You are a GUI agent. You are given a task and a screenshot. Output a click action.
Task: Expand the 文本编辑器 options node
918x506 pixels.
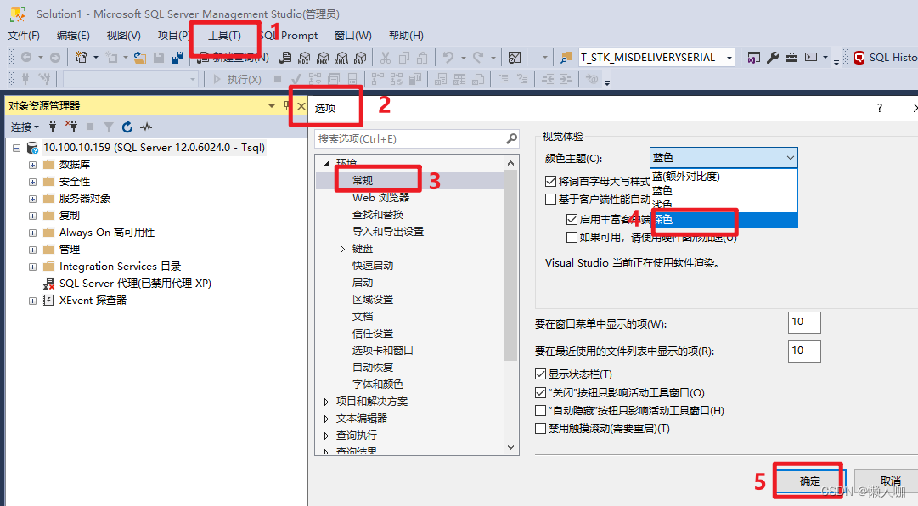click(x=326, y=419)
